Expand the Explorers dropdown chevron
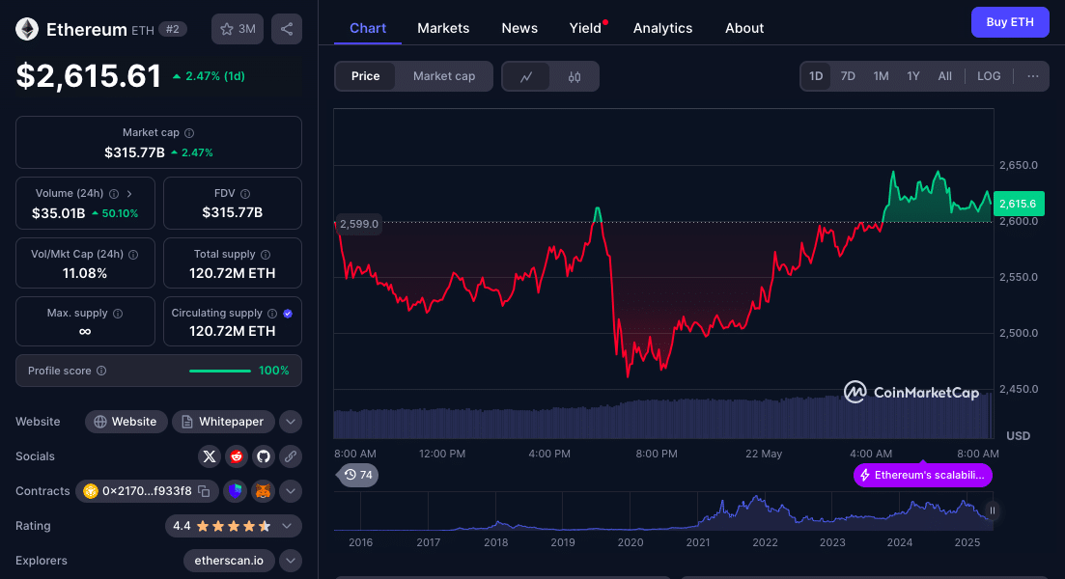 [x=291, y=561]
